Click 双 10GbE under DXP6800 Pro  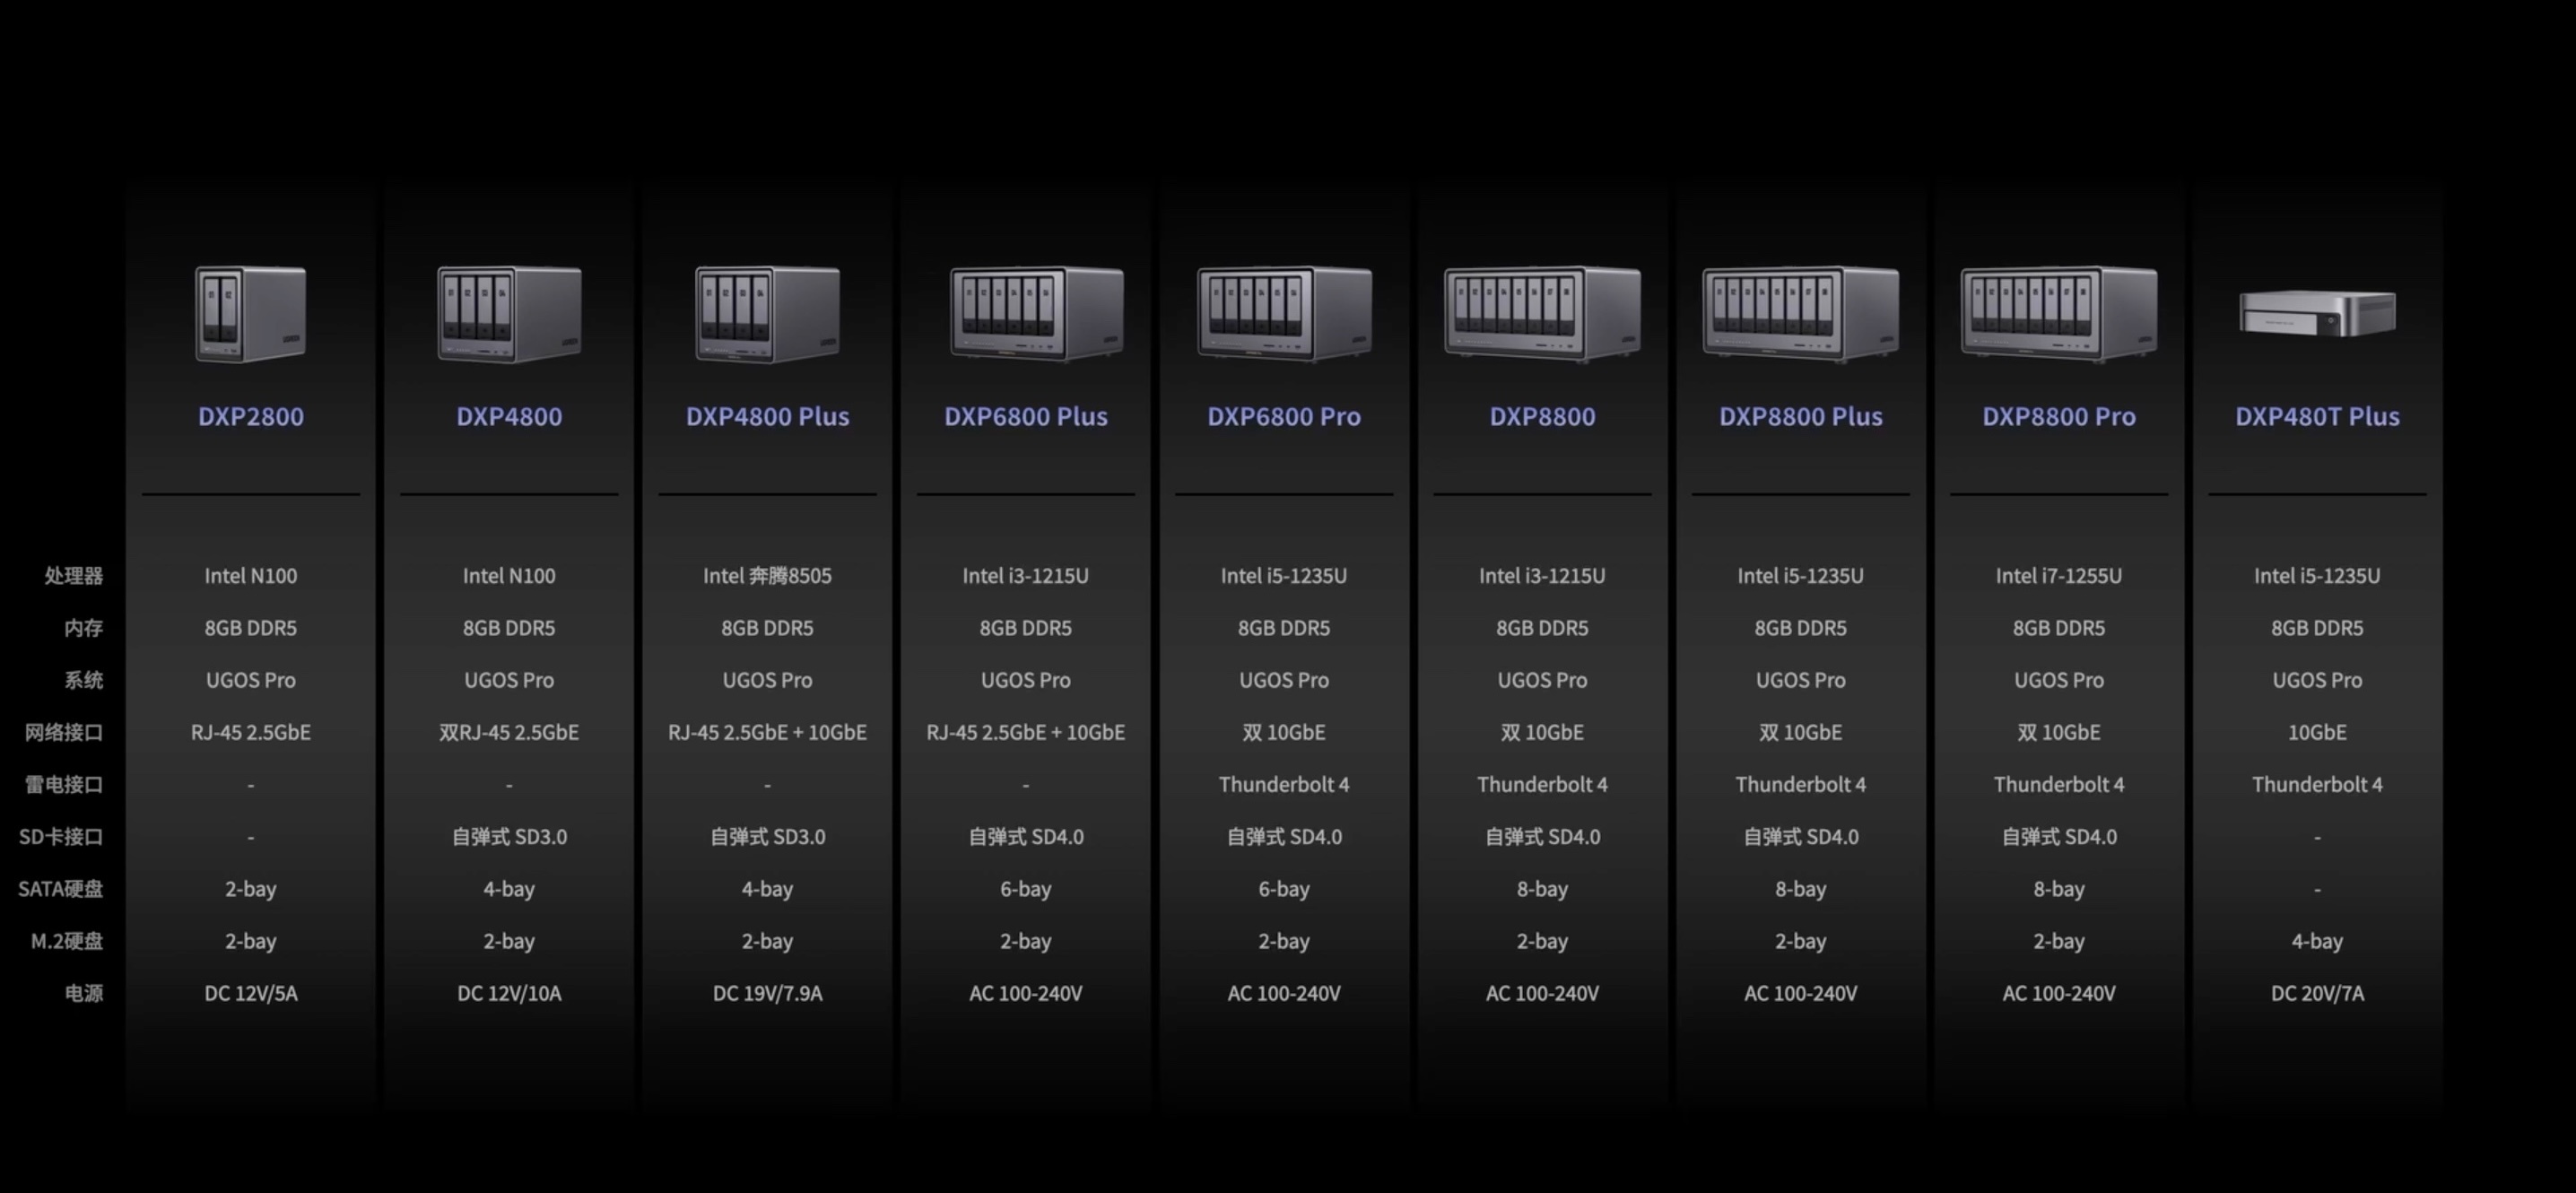[x=1284, y=732]
